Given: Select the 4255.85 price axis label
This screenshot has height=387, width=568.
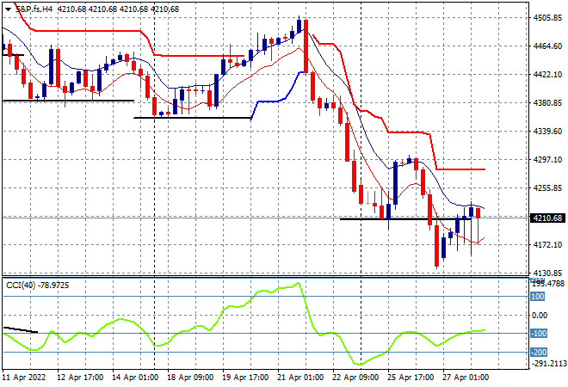Looking at the screenshot, I should [x=547, y=187].
